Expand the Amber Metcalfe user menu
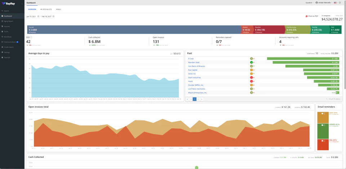346x169 pixels. point(324,3)
